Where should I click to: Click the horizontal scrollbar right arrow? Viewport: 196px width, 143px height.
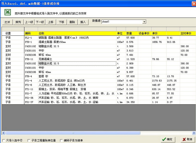[194, 133]
